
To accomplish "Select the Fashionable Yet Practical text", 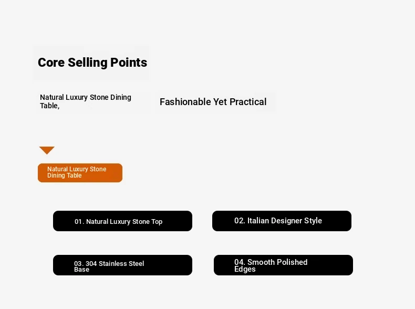I will (x=213, y=102).
